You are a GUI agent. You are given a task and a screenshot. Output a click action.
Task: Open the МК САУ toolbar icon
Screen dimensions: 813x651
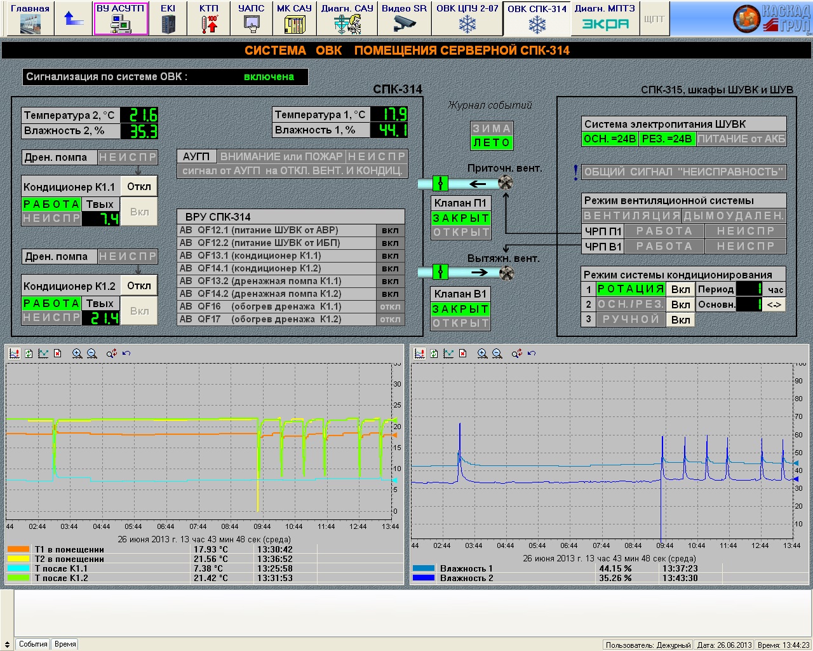click(x=294, y=18)
